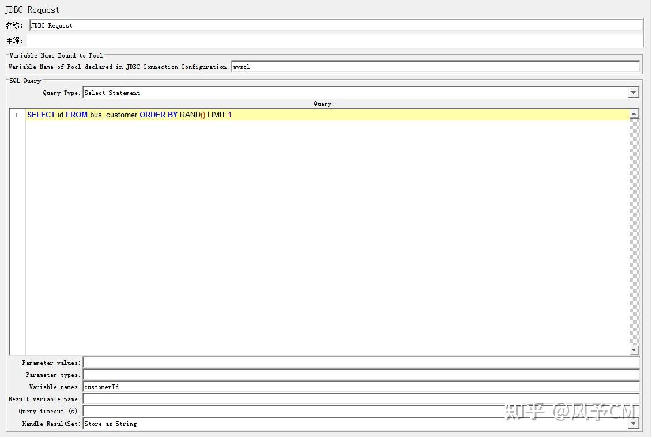
Task: Click the Store as String value
Action: 110,424
